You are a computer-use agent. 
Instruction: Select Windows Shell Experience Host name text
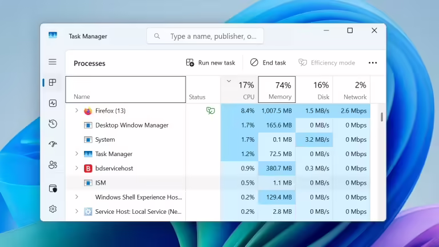tap(138, 197)
